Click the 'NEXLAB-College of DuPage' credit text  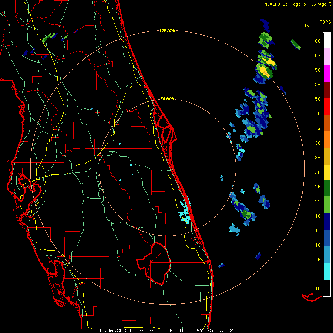pos(295,4)
